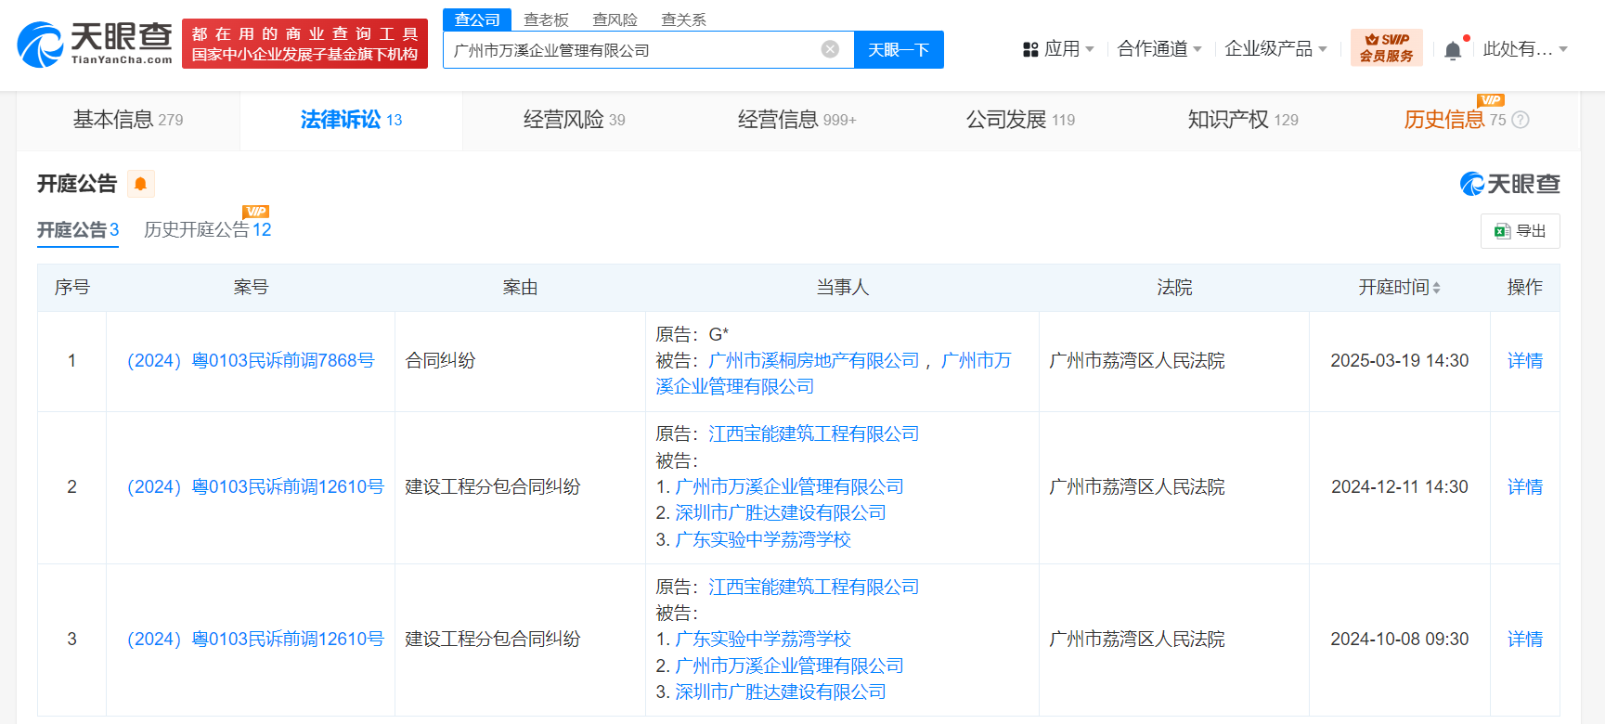Image resolution: width=1605 pixels, height=724 pixels.
Task: Select the 历史开庭公告 12 sub-tab
Action: (207, 229)
